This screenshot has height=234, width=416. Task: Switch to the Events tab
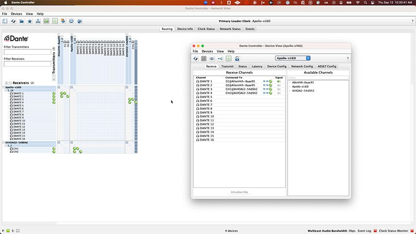tap(250, 29)
